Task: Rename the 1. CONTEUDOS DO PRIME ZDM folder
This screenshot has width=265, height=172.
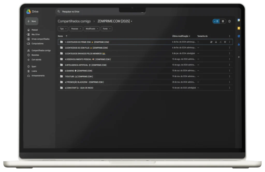Action: [x=220, y=42]
